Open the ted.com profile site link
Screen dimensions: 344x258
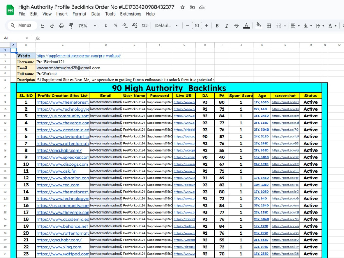click(x=58, y=185)
